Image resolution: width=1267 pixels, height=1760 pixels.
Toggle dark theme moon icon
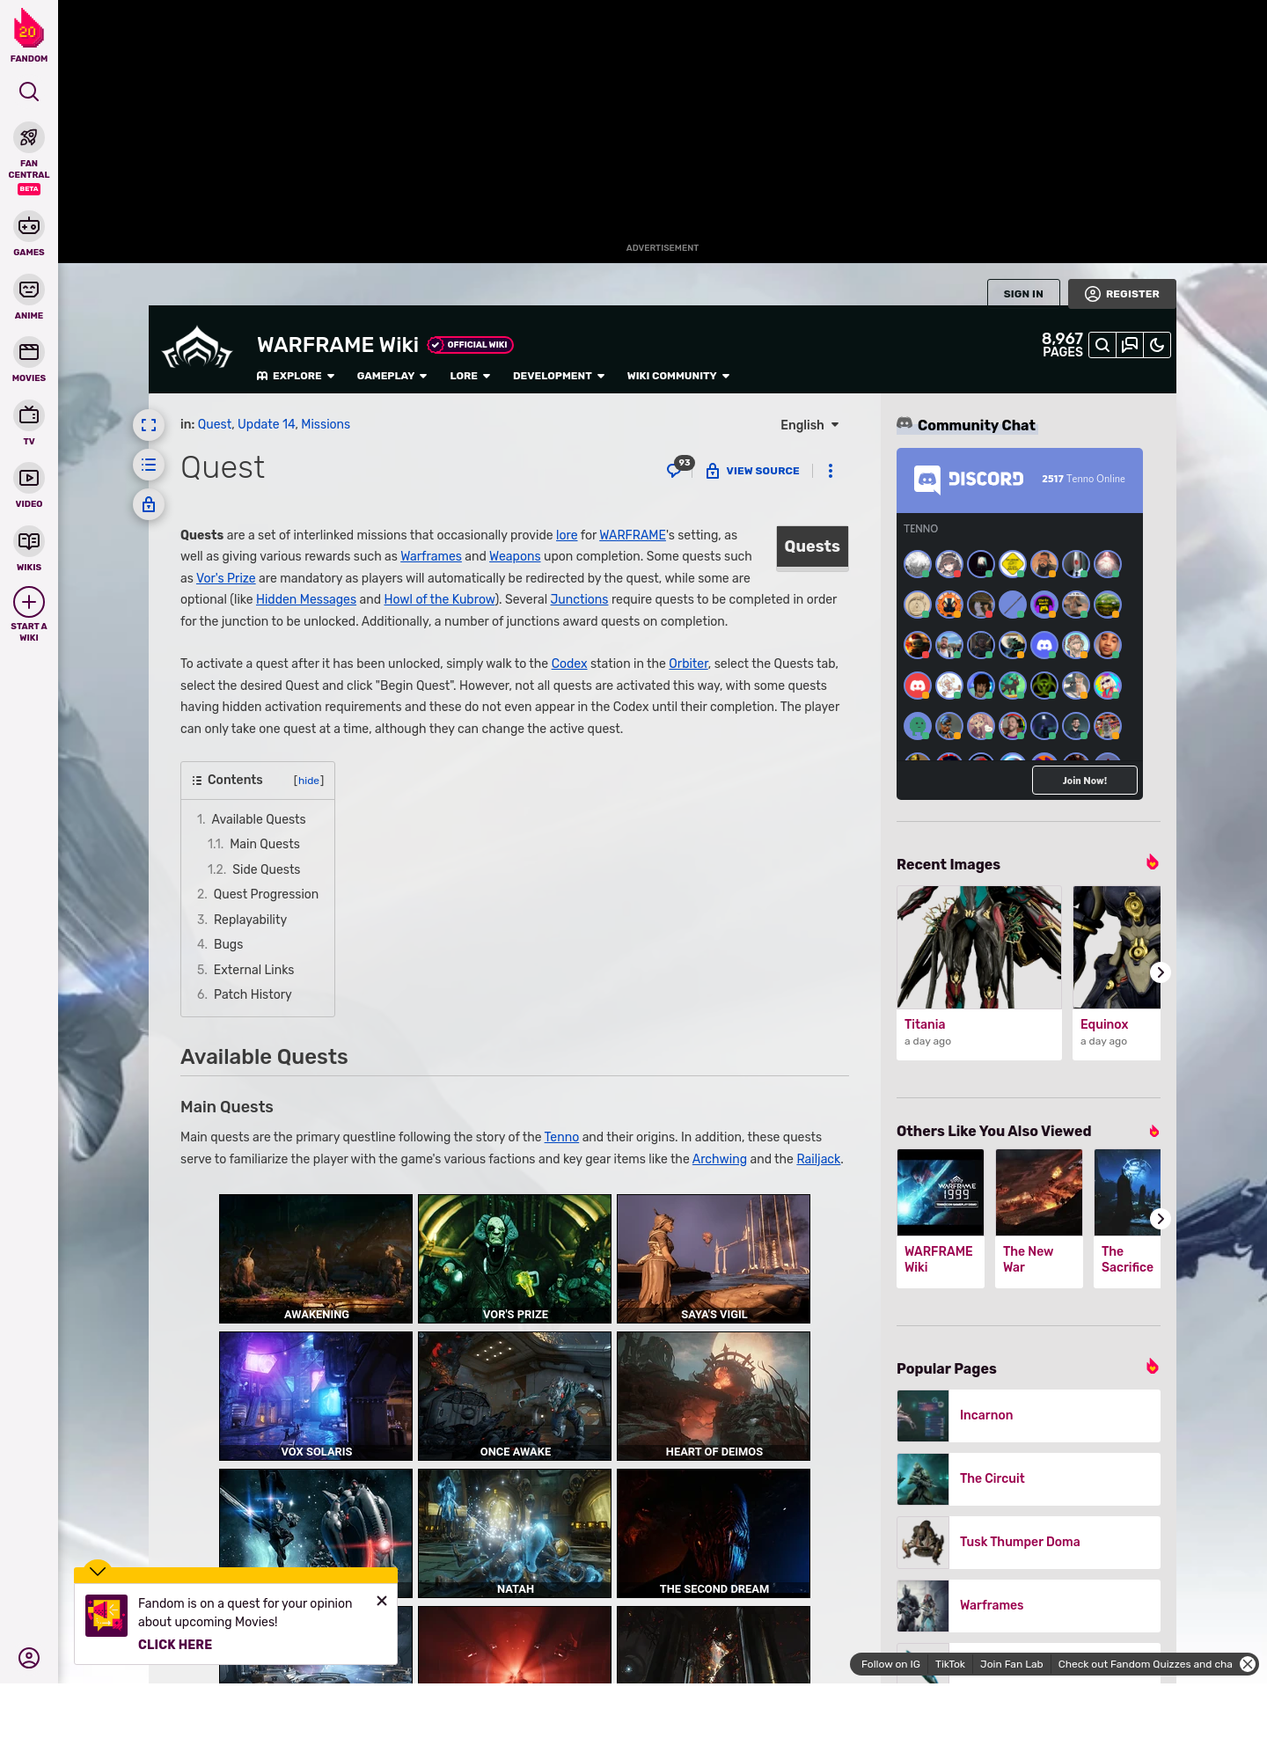[x=1157, y=345]
